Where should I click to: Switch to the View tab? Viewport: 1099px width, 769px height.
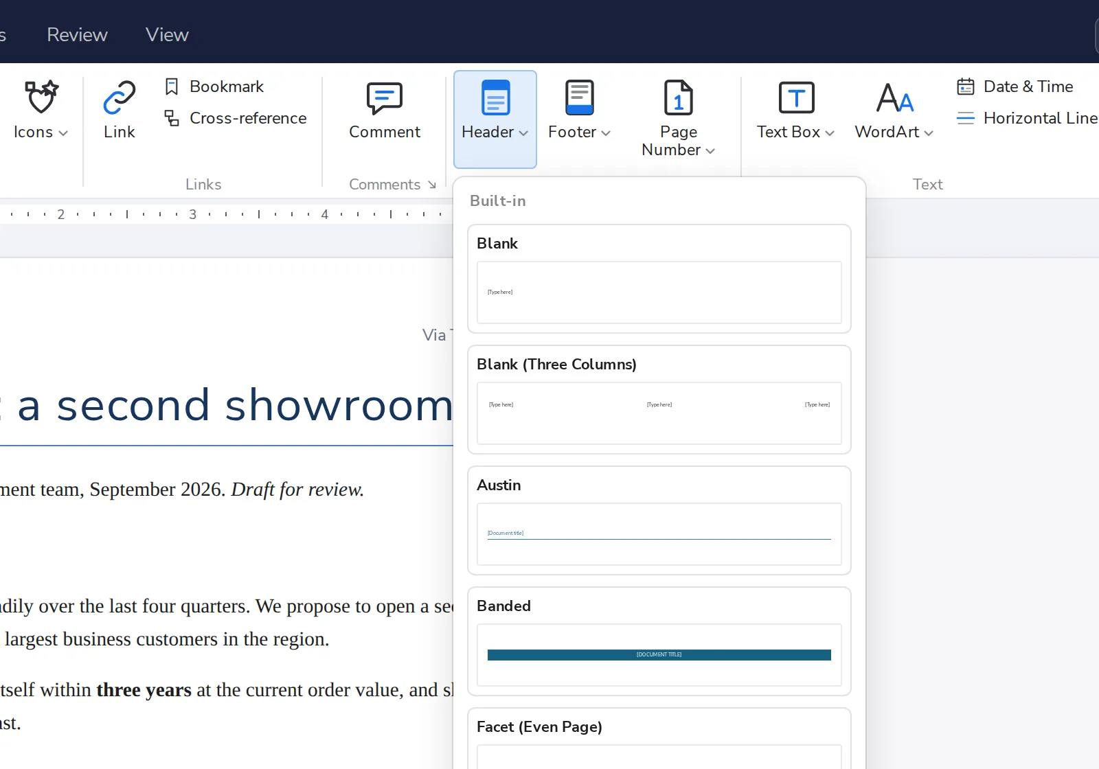[167, 34]
